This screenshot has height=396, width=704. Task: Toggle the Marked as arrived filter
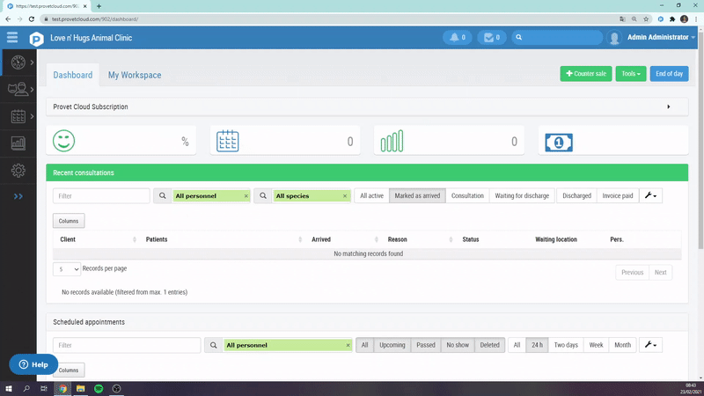point(416,195)
